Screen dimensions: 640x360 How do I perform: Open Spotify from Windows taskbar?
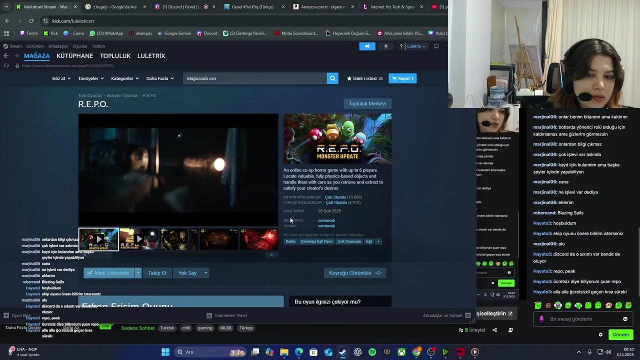coord(372,352)
